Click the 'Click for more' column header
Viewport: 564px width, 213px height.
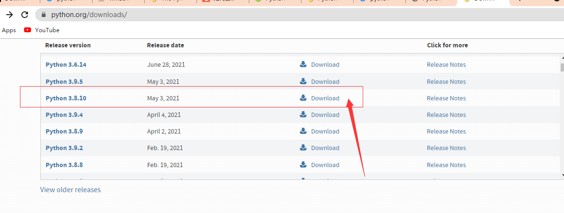click(448, 45)
